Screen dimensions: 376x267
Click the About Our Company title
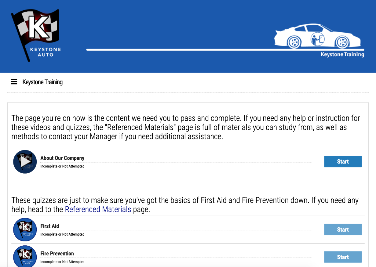point(62,158)
